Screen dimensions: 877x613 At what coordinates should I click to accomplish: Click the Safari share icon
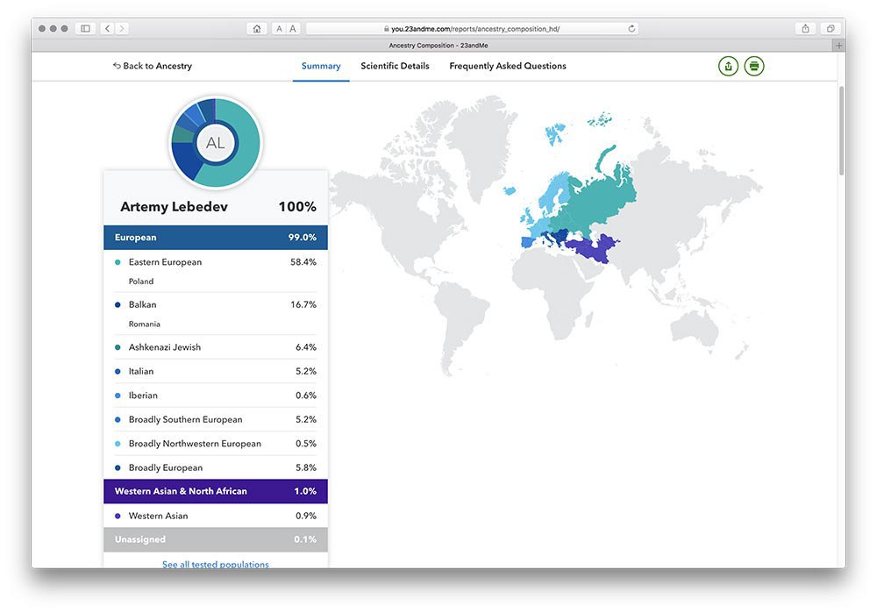pyautogui.click(x=805, y=29)
